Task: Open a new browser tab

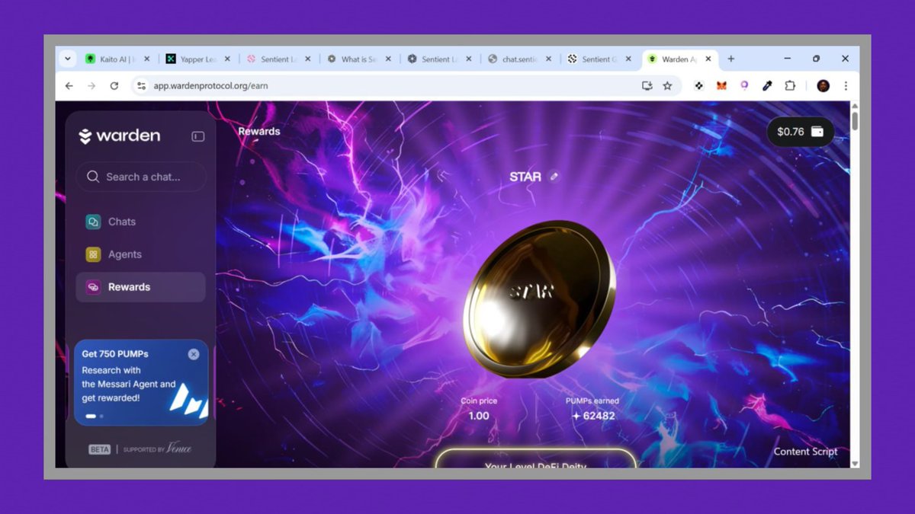Action: click(730, 59)
